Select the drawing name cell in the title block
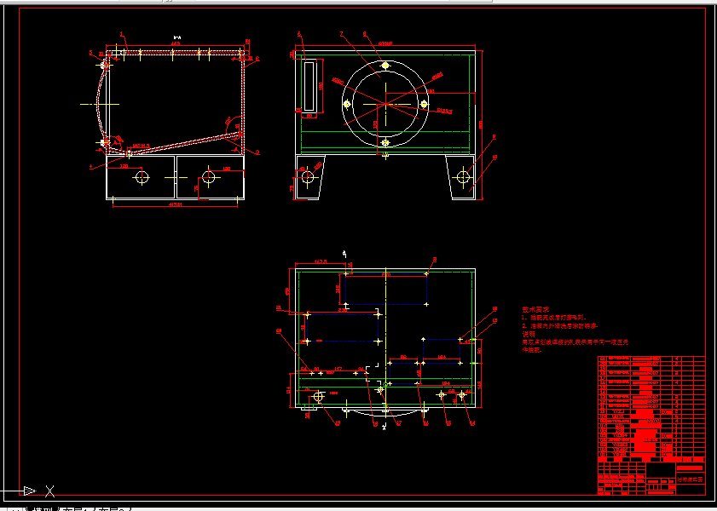Image resolution: width=717 pixels, height=511 pixels. (x=691, y=479)
